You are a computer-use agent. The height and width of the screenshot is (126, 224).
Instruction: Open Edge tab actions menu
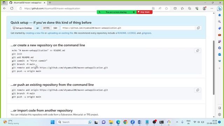pyautogui.click(x=4, y=2)
